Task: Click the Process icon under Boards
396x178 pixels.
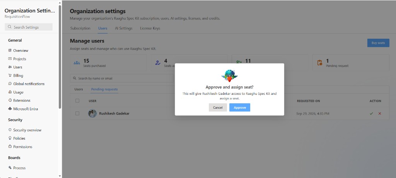Action: pos(10,168)
